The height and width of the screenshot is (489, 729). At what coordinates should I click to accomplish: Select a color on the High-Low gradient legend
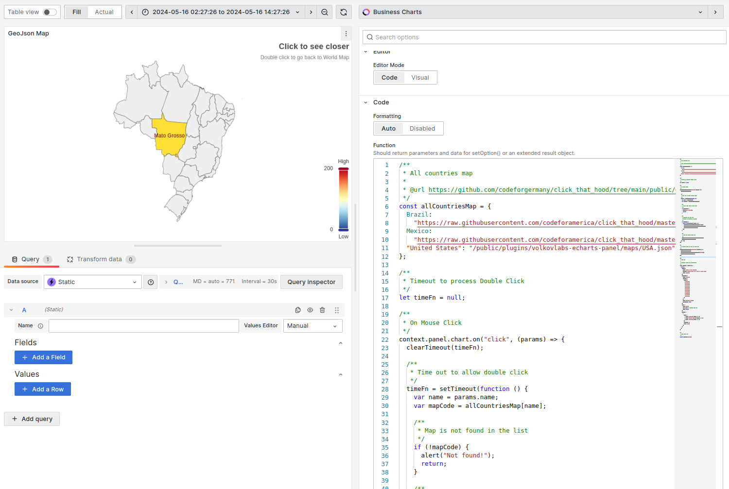point(344,199)
